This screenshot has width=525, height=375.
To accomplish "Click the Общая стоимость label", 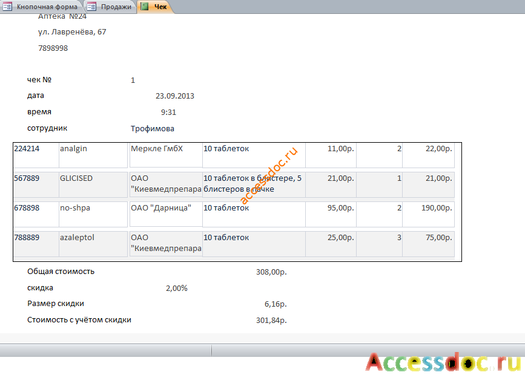I will (x=61, y=272).
